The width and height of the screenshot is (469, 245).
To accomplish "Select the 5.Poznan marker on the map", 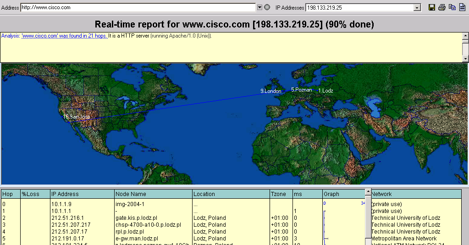I will [302, 90].
